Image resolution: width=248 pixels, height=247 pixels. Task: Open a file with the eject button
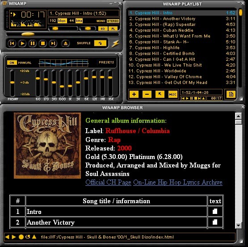pos(66,43)
